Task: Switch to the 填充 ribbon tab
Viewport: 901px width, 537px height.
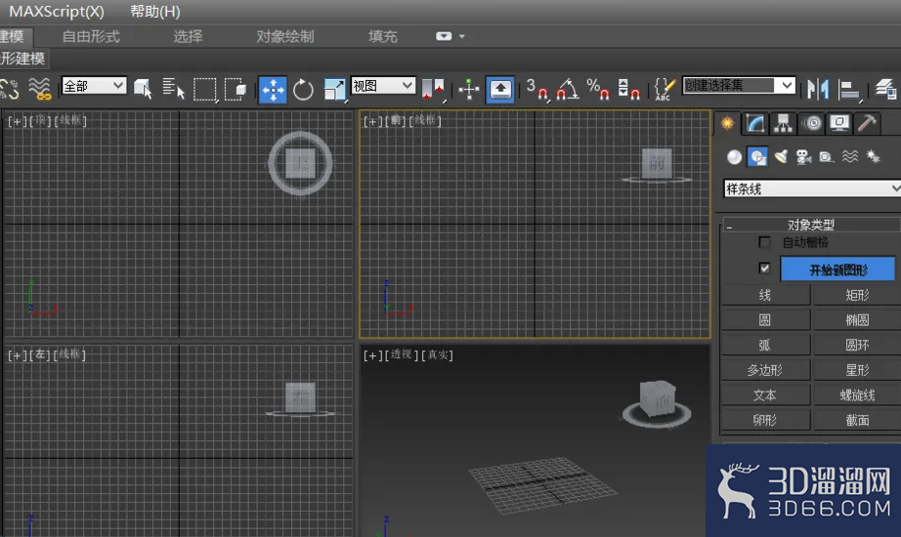Action: (383, 37)
